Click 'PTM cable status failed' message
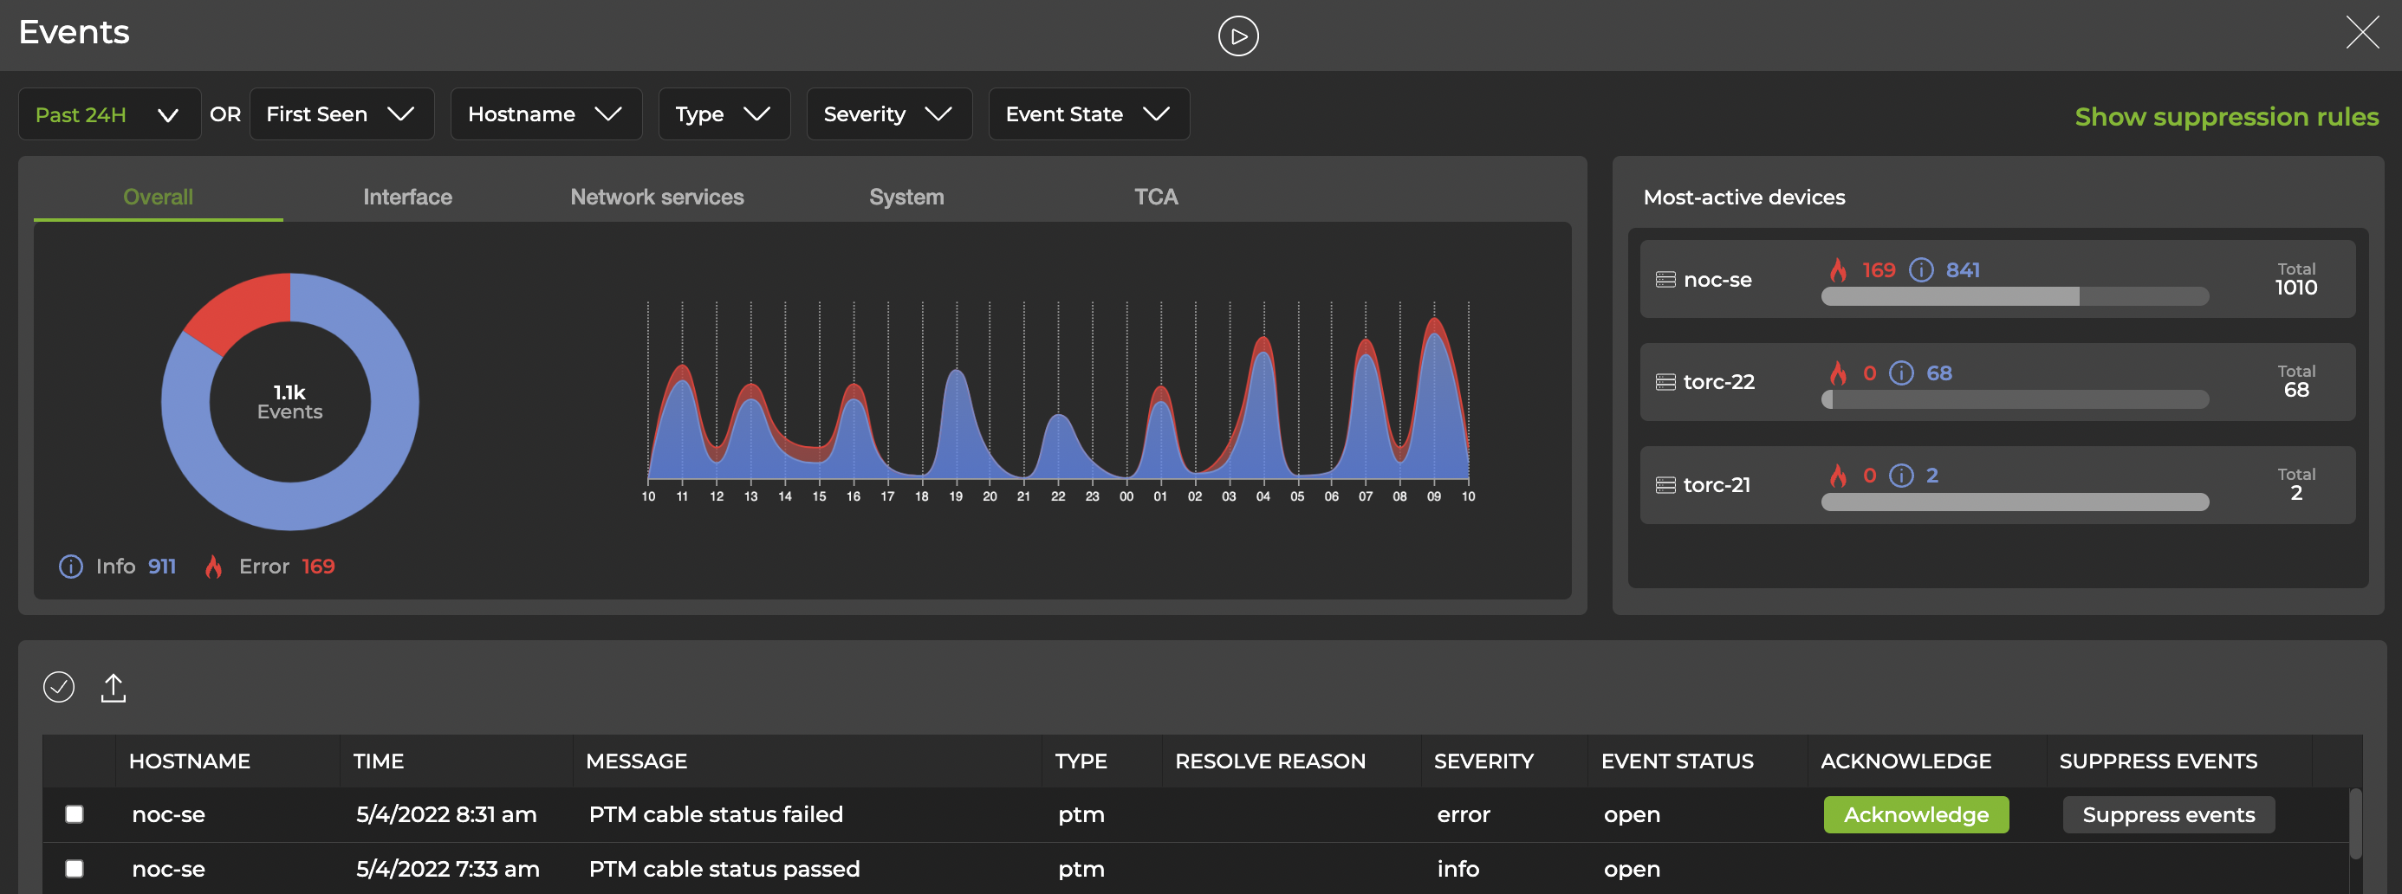The width and height of the screenshot is (2402, 894). 715,813
